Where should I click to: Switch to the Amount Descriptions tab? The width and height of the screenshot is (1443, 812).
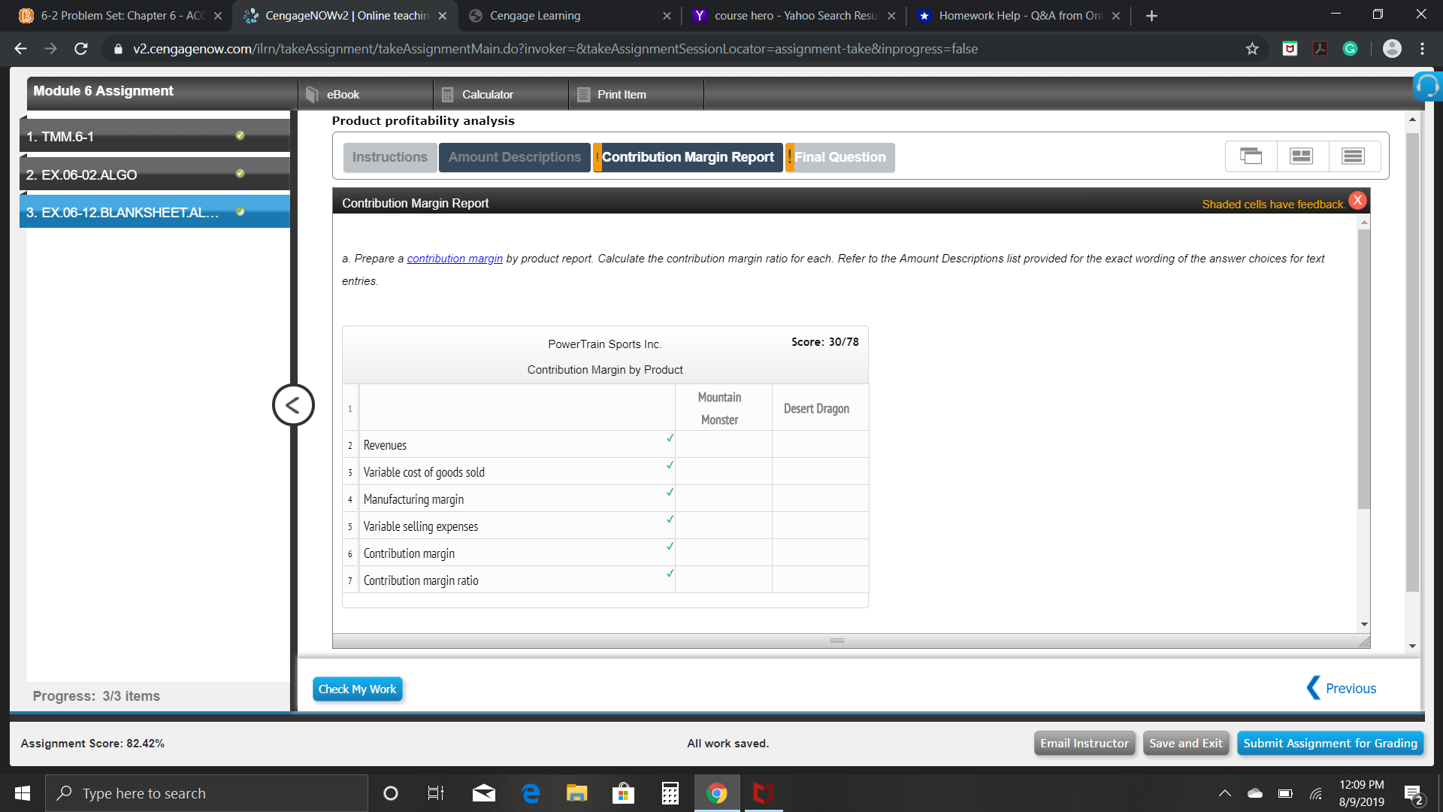pyautogui.click(x=514, y=157)
